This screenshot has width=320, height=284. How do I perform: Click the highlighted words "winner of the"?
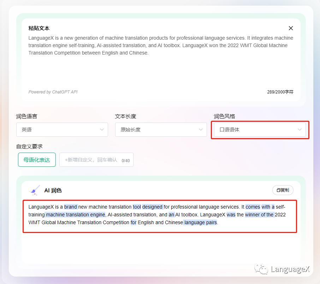click(259, 215)
